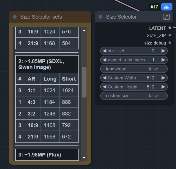Decrease Custom Width with left arrow
Image resolution: width=176 pixels, height=169 pixels.
point(104,78)
